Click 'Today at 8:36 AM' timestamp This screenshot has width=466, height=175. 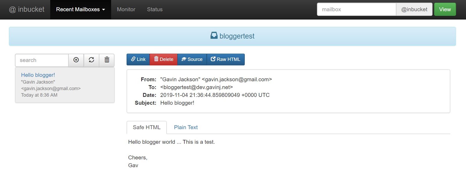coord(39,95)
